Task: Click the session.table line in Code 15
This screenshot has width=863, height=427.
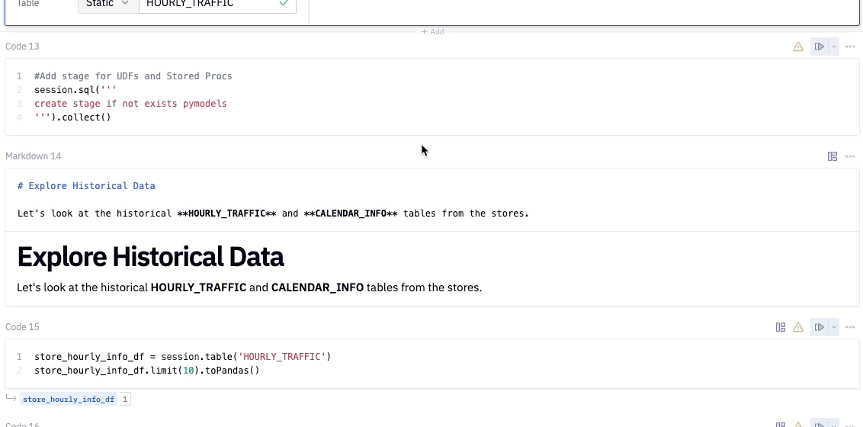Action: tap(183, 357)
